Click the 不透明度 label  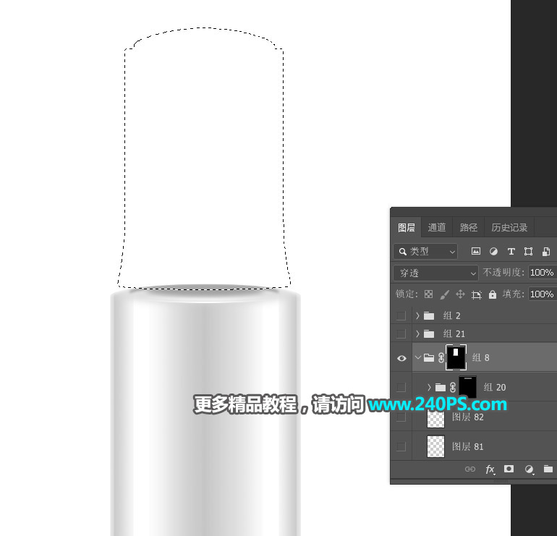[x=503, y=273]
